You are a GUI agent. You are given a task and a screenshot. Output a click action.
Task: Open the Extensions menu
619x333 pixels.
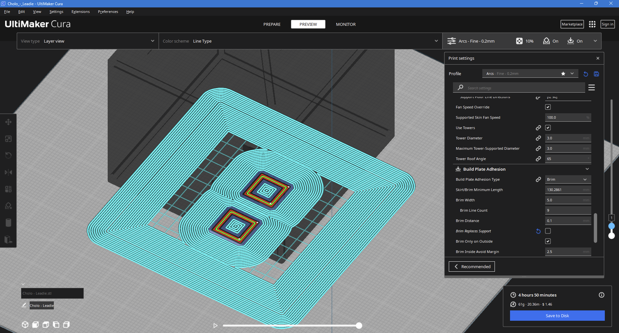point(81,12)
